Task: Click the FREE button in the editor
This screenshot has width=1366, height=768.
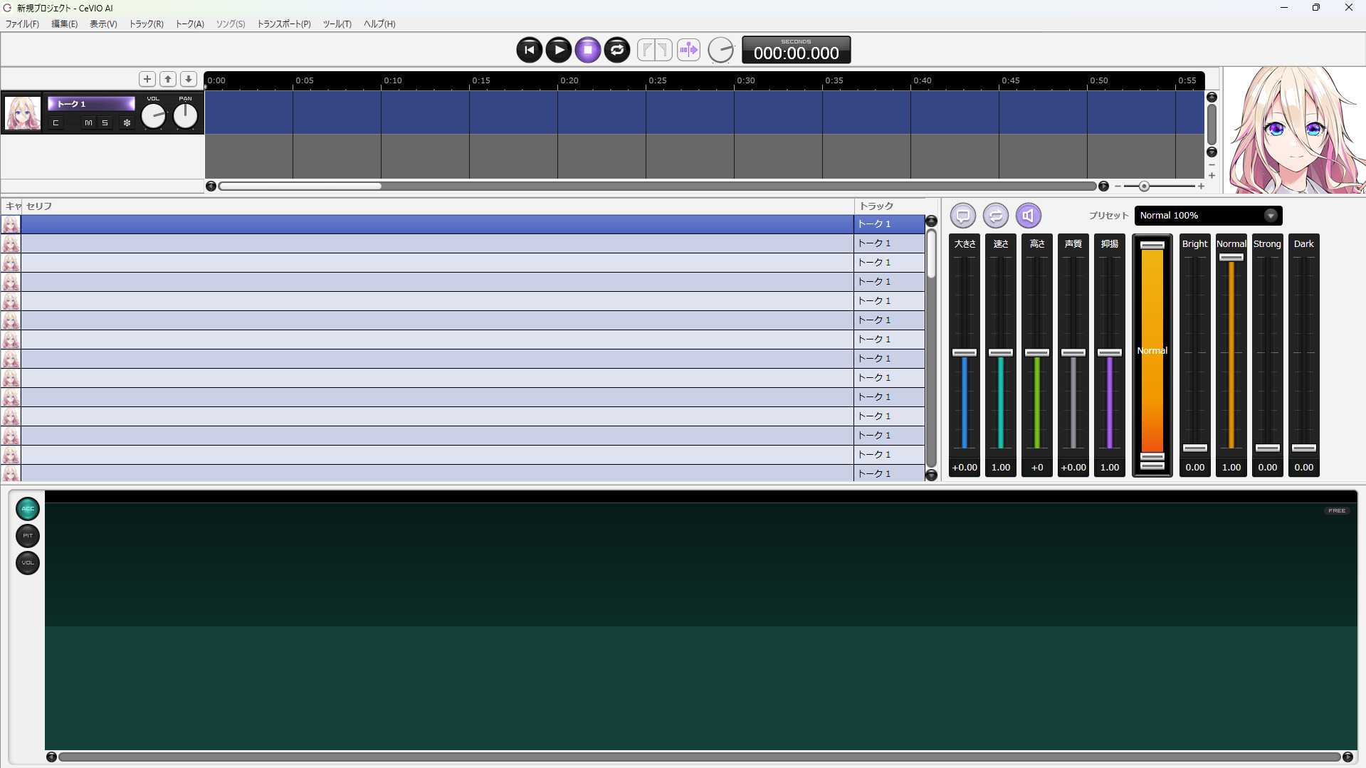Action: click(x=1336, y=510)
